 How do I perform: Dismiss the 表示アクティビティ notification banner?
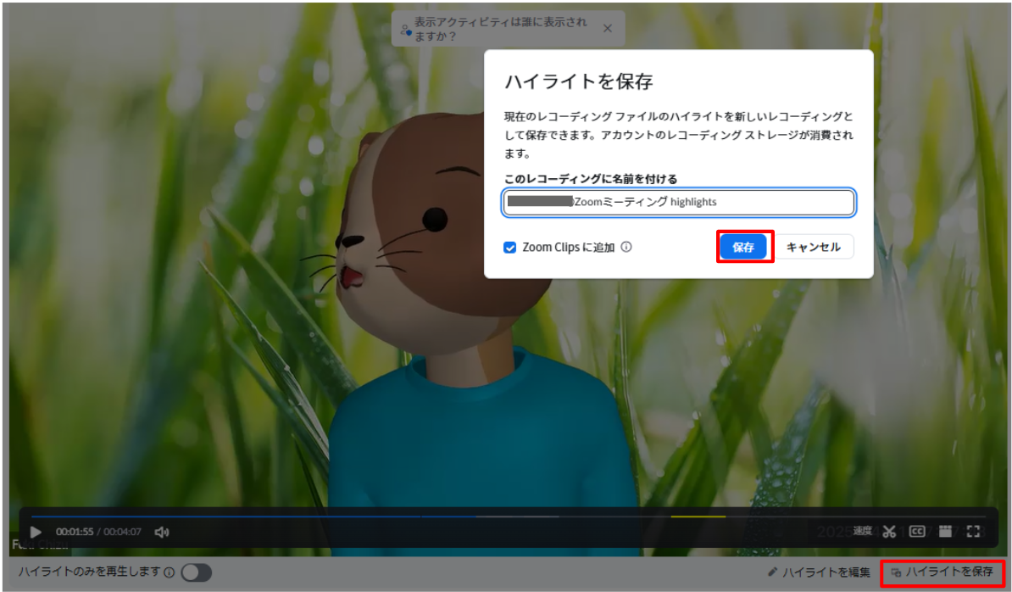[608, 28]
